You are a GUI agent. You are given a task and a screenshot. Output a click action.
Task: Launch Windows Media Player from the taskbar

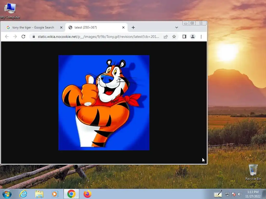point(55,194)
